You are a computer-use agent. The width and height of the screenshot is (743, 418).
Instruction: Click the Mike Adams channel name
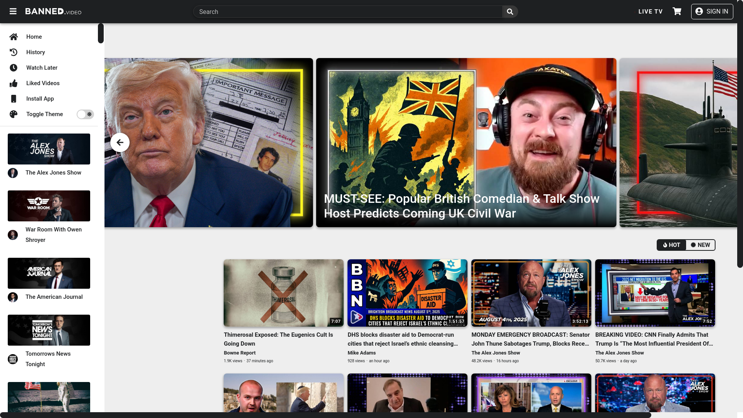pos(361,353)
